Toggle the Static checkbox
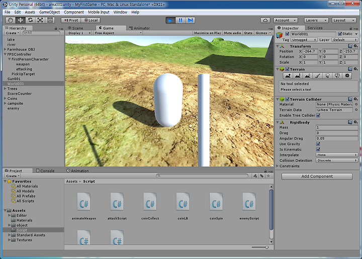 [x=340, y=34]
